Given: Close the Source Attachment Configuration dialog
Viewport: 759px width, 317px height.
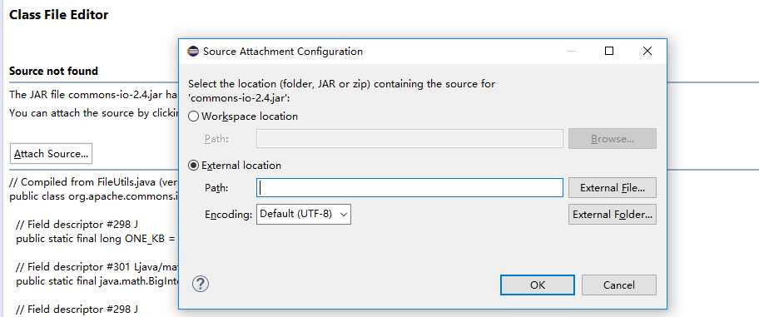Looking at the screenshot, I should click(x=647, y=51).
